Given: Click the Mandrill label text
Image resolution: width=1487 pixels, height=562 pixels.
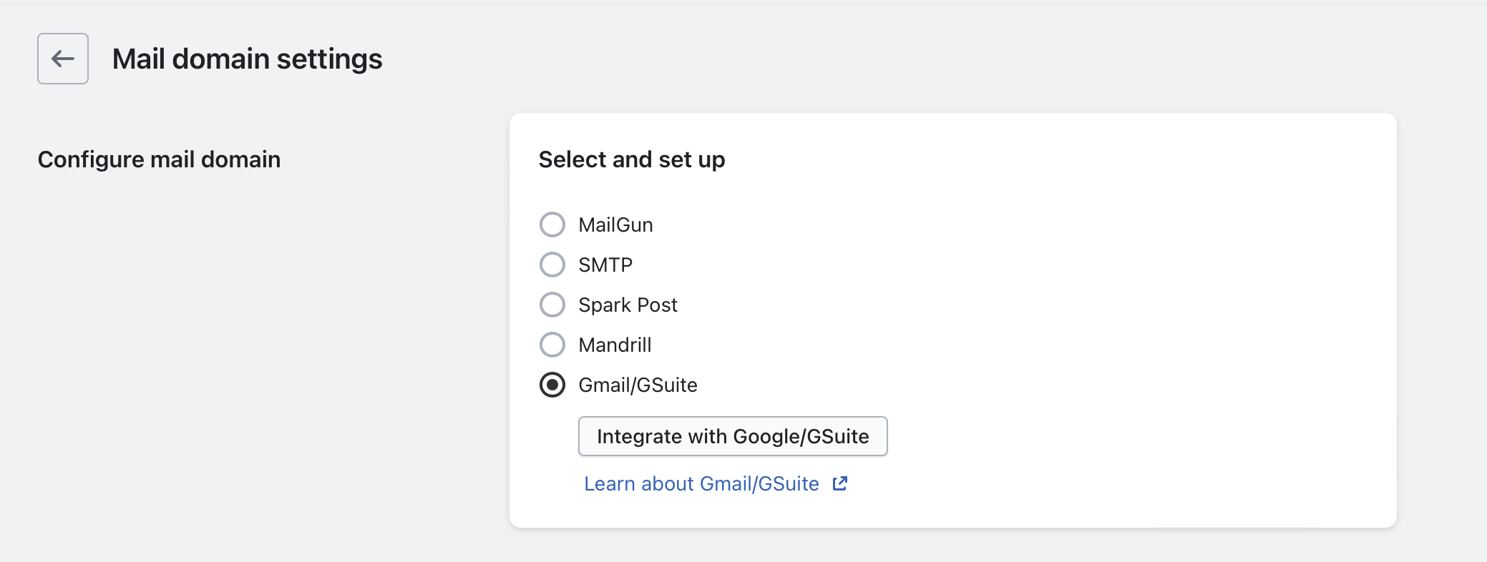Looking at the screenshot, I should pyautogui.click(x=615, y=345).
